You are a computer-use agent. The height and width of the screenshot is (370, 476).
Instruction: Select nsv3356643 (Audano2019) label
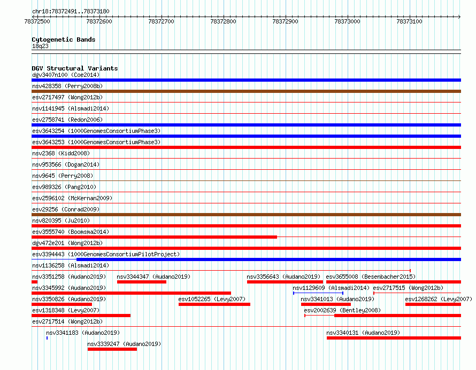pos(283,277)
